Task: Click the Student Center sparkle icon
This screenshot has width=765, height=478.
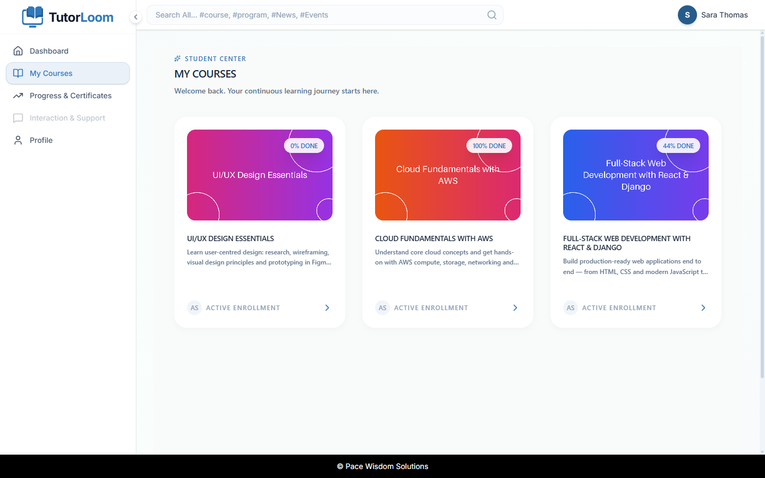Action: pyautogui.click(x=177, y=58)
